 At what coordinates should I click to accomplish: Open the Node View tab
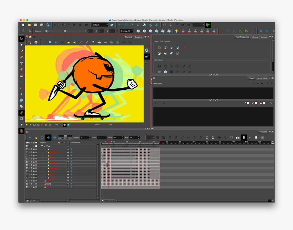(262, 78)
